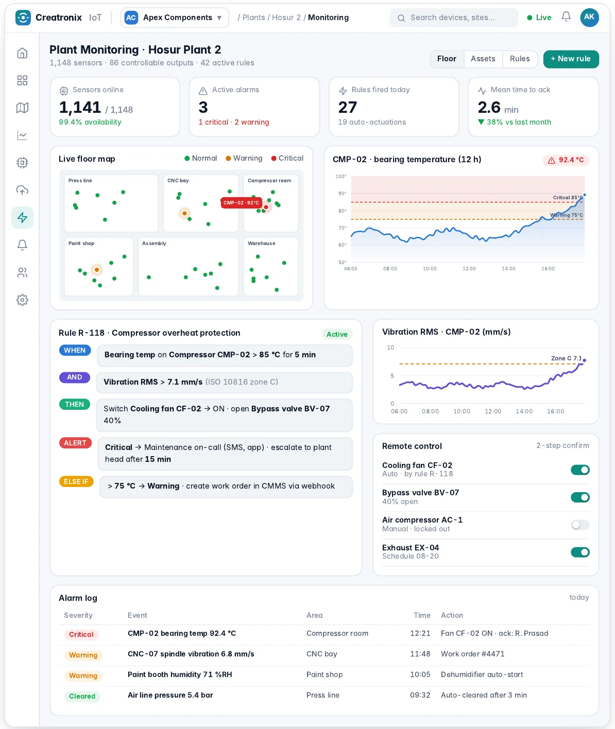The image size is (615, 729).
Task: Click the search magnifier icon
Action: point(401,18)
